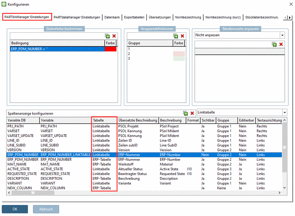295x216 pixels.
Task: Select the REQUESTED_STATE row
Action: click(144, 174)
